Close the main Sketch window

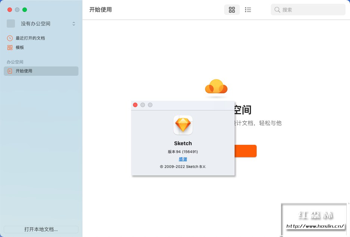click(x=10, y=10)
